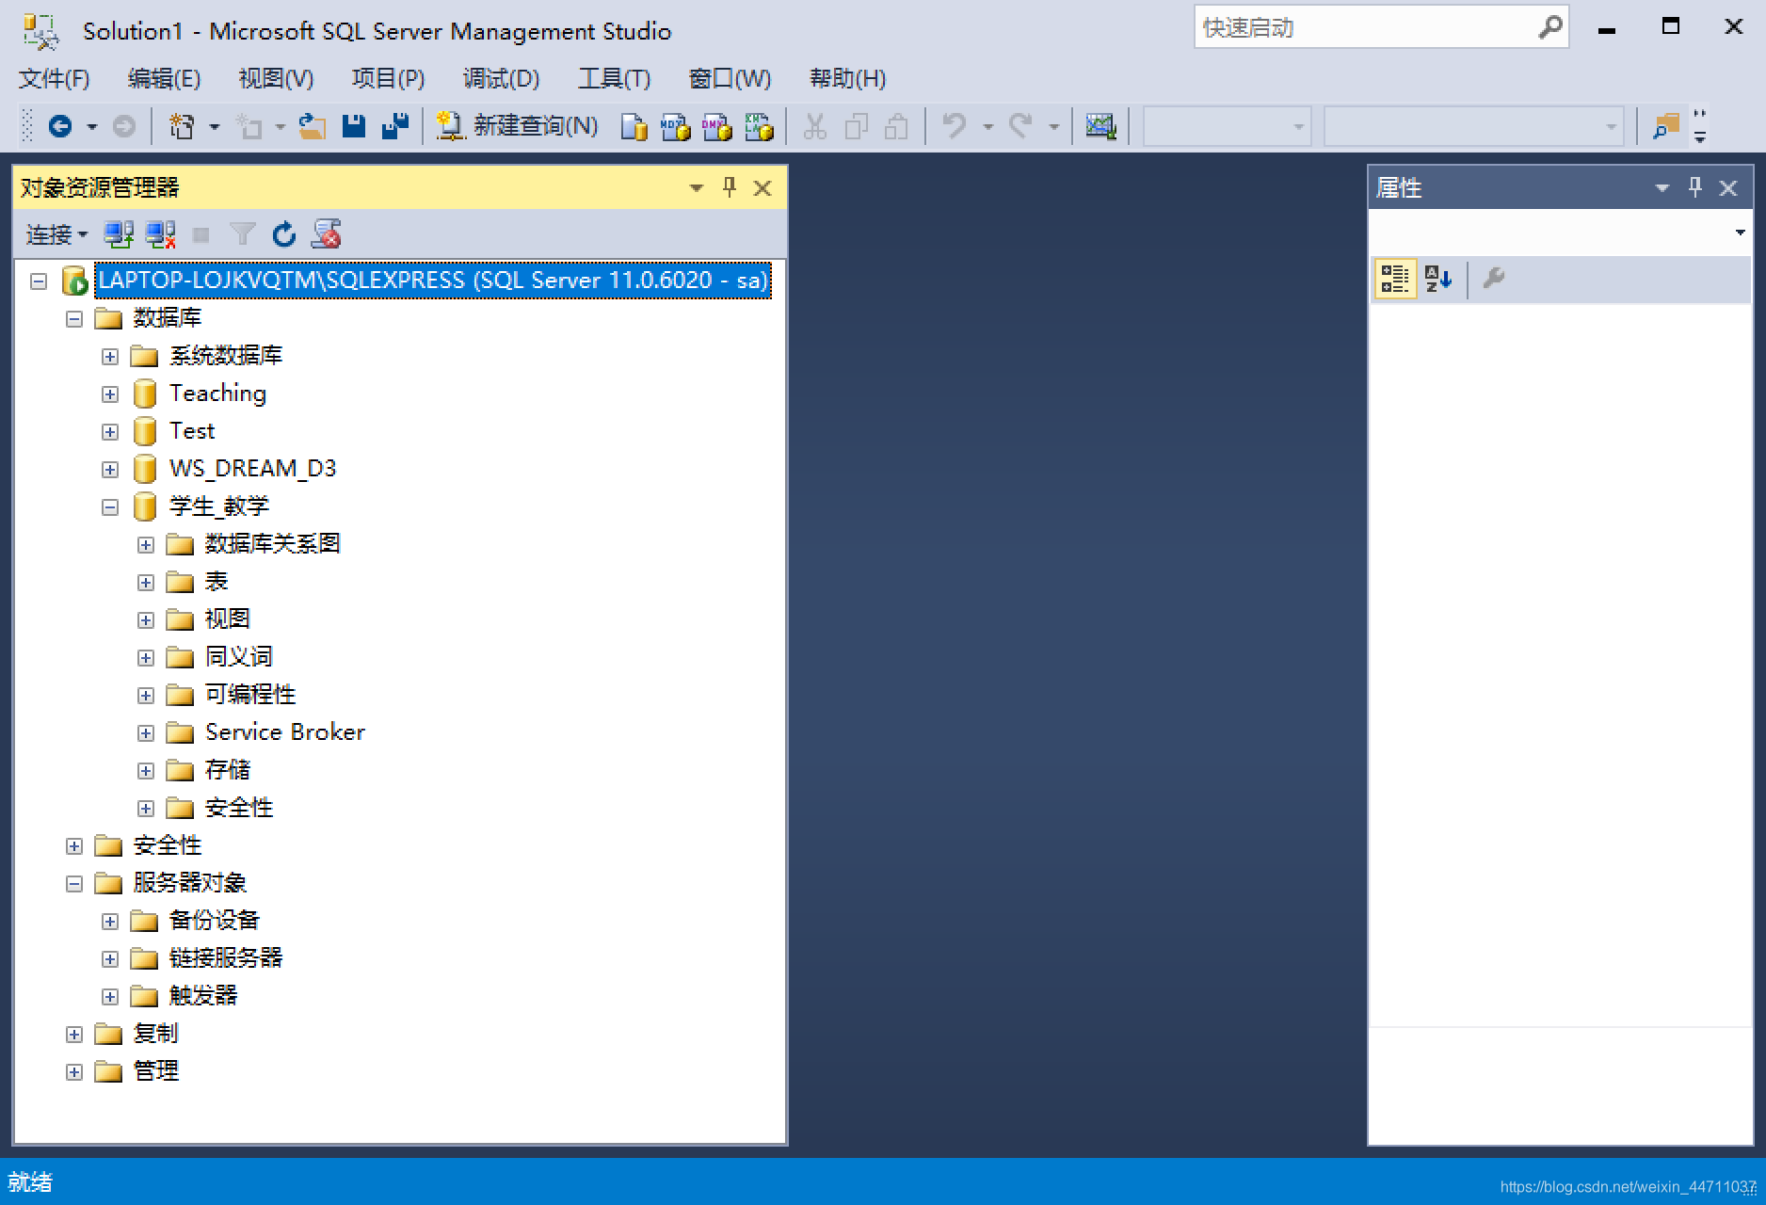Select the 链接服务器 folder
Image resolution: width=1766 pixels, height=1205 pixels.
226,958
